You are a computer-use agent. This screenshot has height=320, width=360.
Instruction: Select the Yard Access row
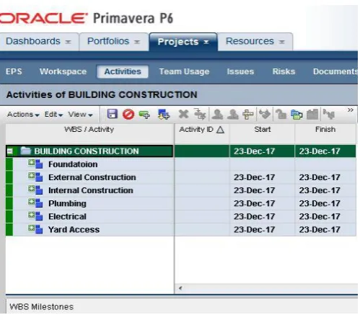point(180,229)
